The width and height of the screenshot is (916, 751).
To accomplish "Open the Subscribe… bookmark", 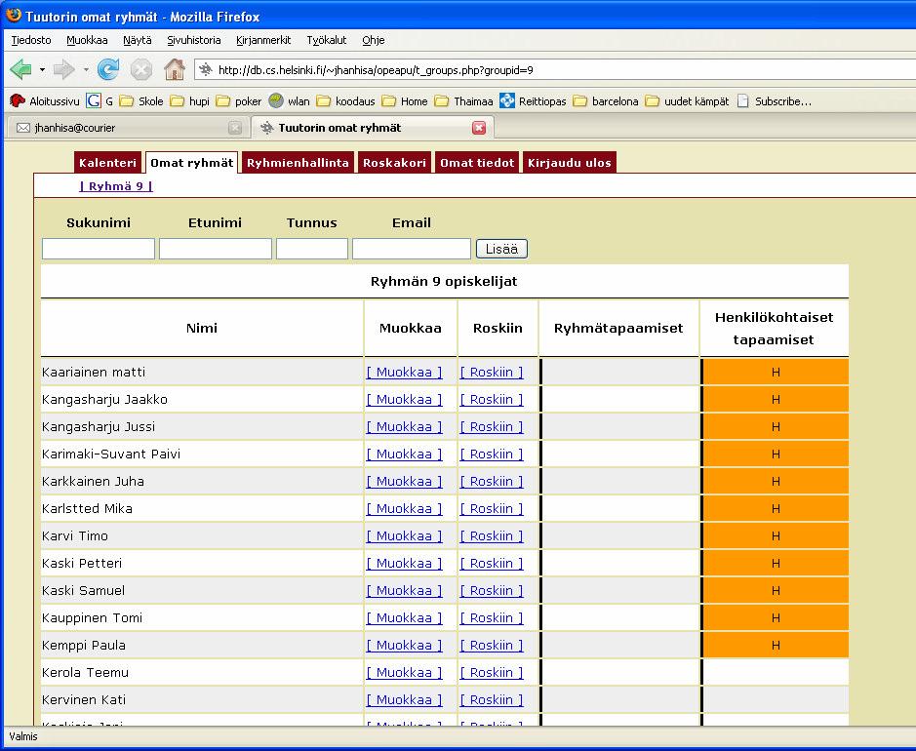I will click(774, 101).
